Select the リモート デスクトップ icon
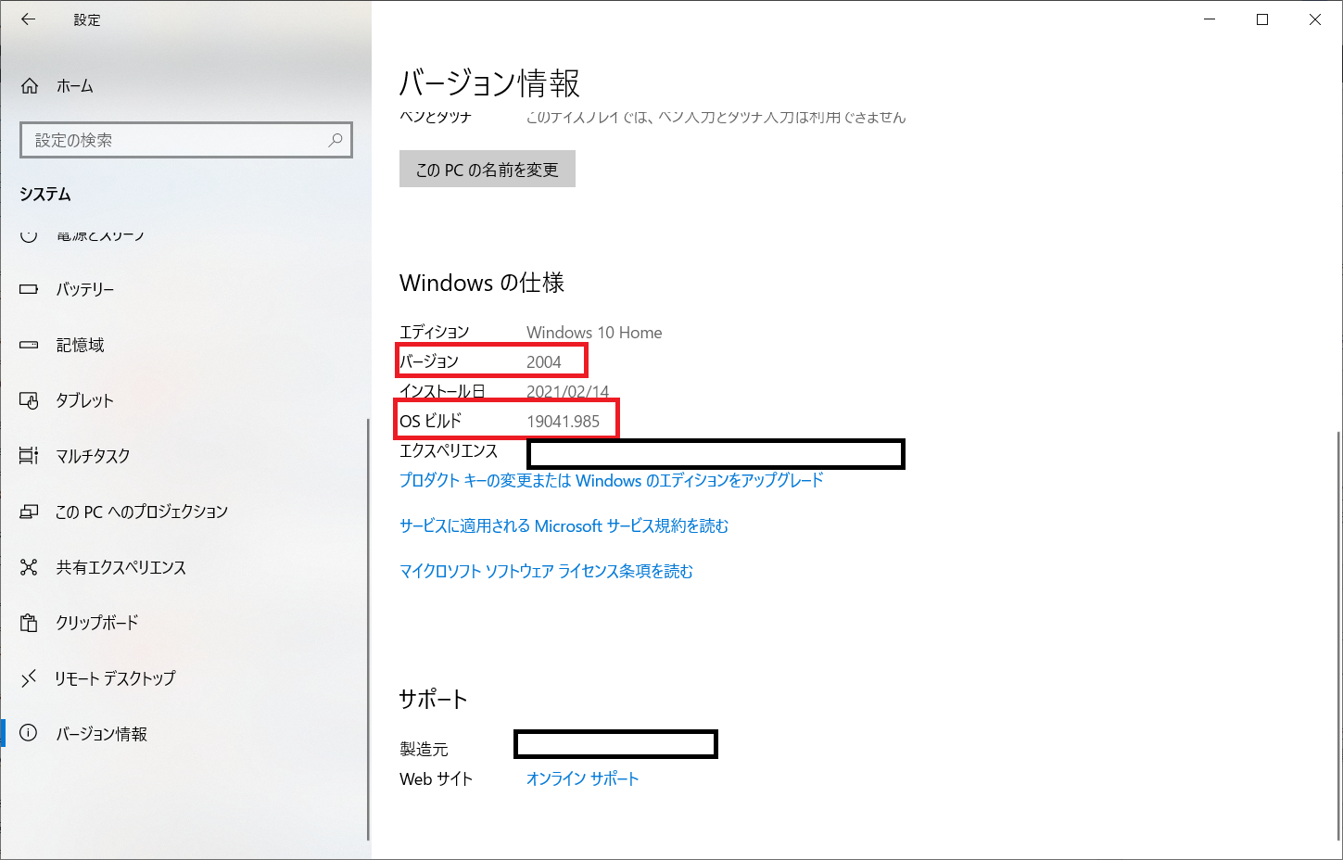The image size is (1343, 860). [x=29, y=678]
